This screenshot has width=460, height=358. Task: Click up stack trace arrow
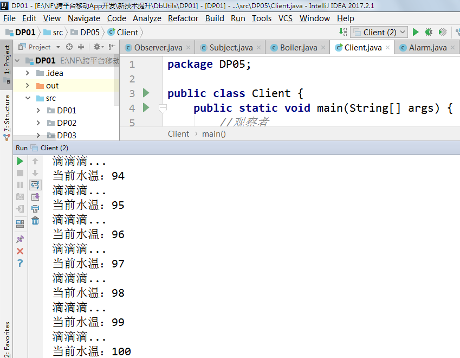coord(35,161)
